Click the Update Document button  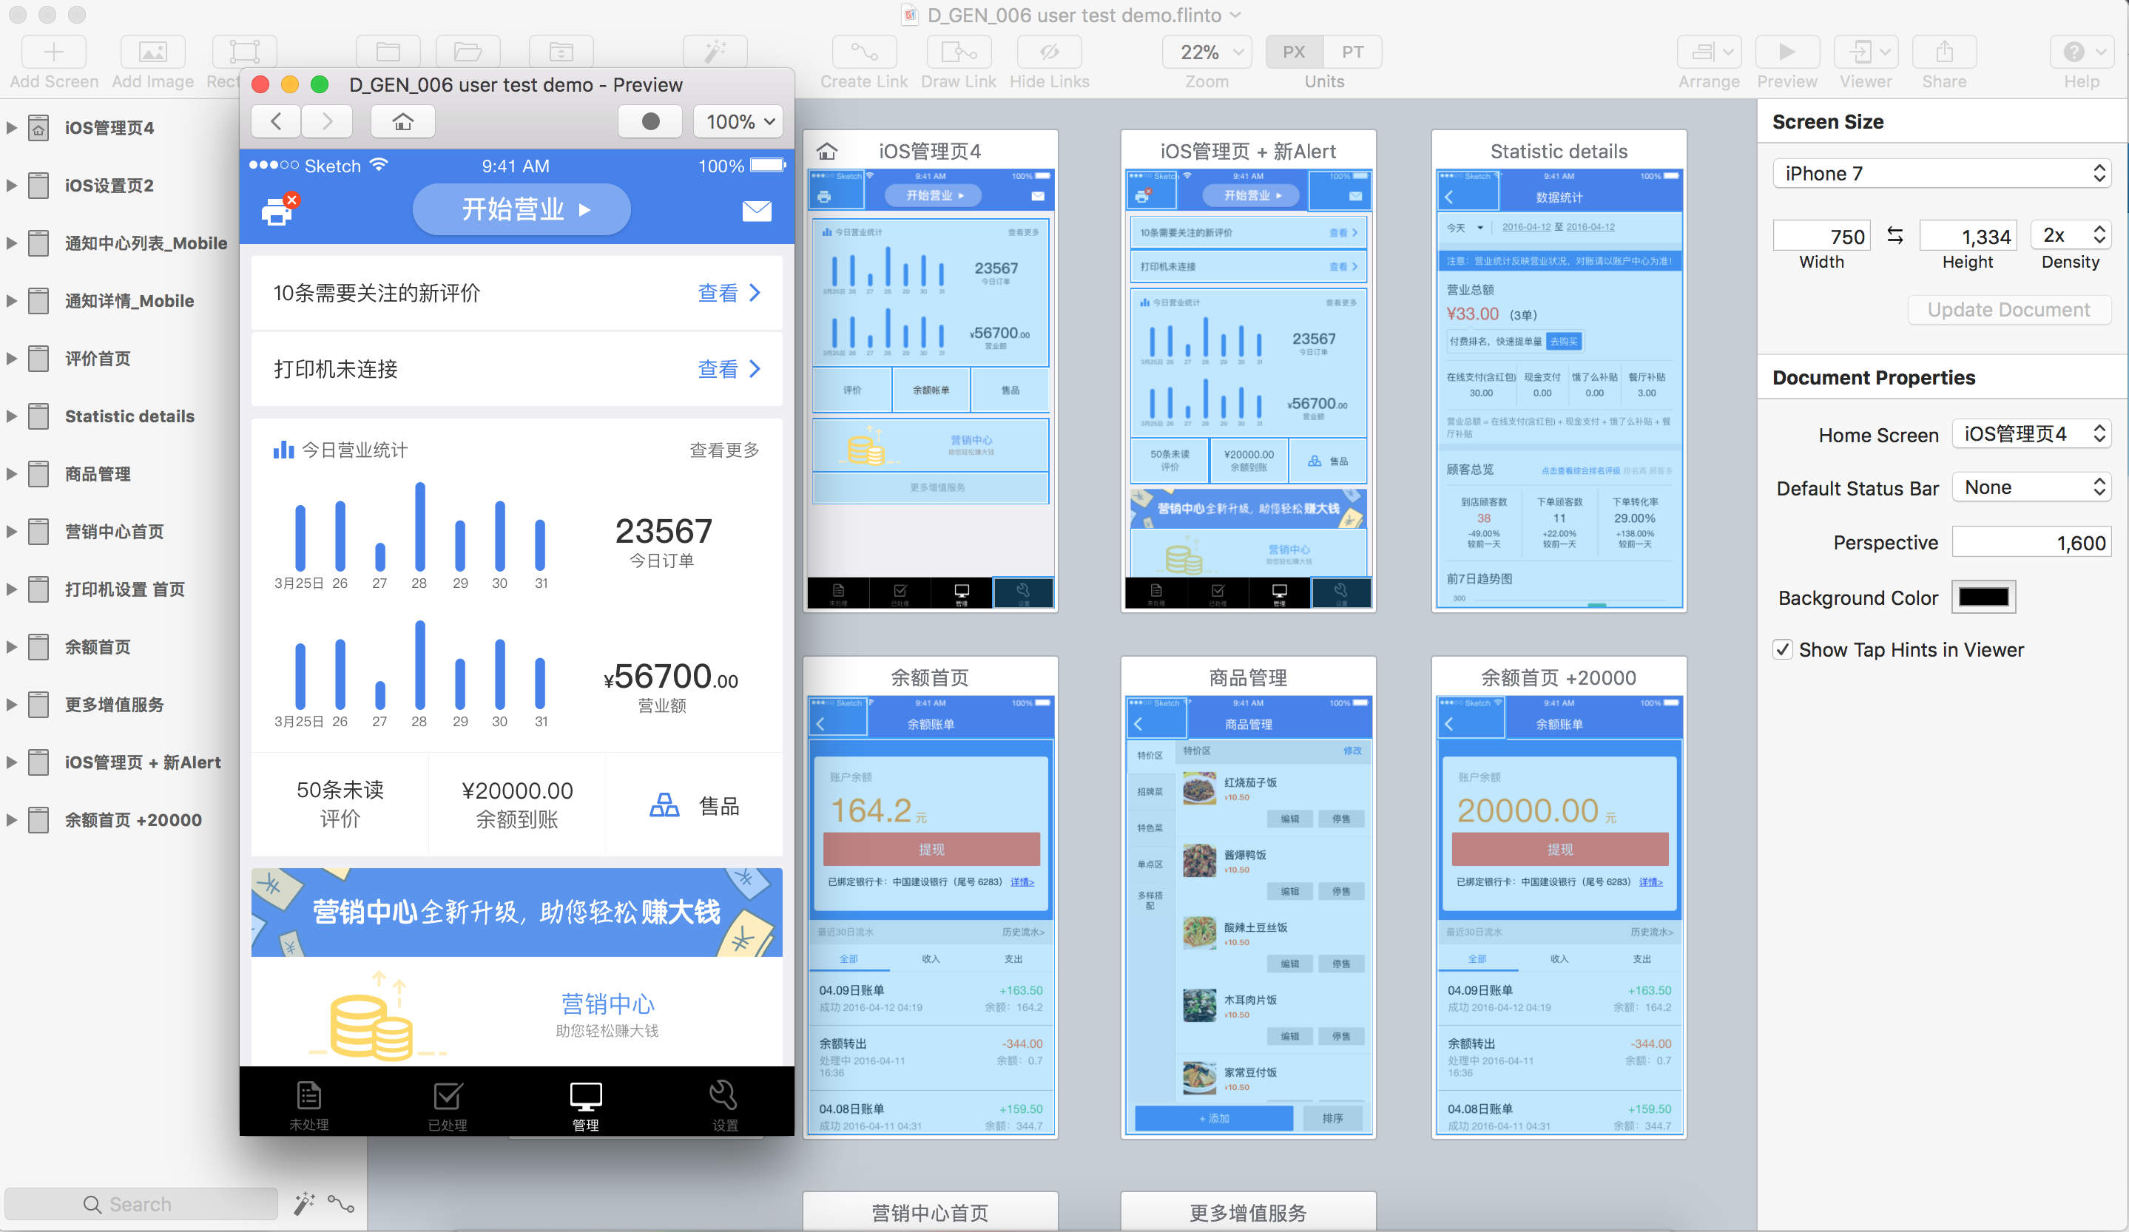[x=2009, y=309]
